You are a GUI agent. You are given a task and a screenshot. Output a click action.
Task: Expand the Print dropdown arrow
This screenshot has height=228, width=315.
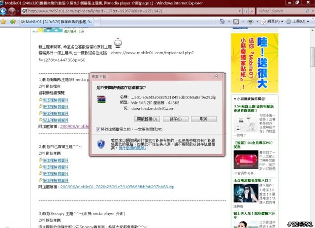[257, 21]
